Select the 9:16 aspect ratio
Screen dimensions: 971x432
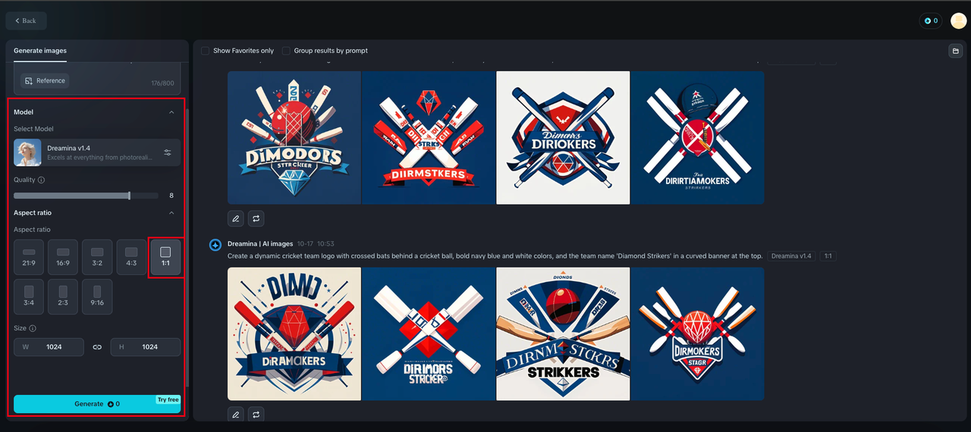97,297
